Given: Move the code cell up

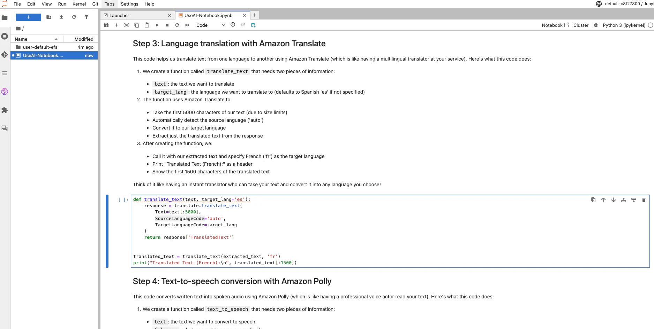Looking at the screenshot, I should (x=603, y=200).
